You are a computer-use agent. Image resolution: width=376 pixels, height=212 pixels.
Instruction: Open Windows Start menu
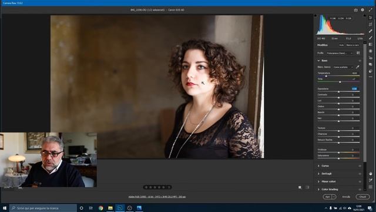click(x=5, y=208)
